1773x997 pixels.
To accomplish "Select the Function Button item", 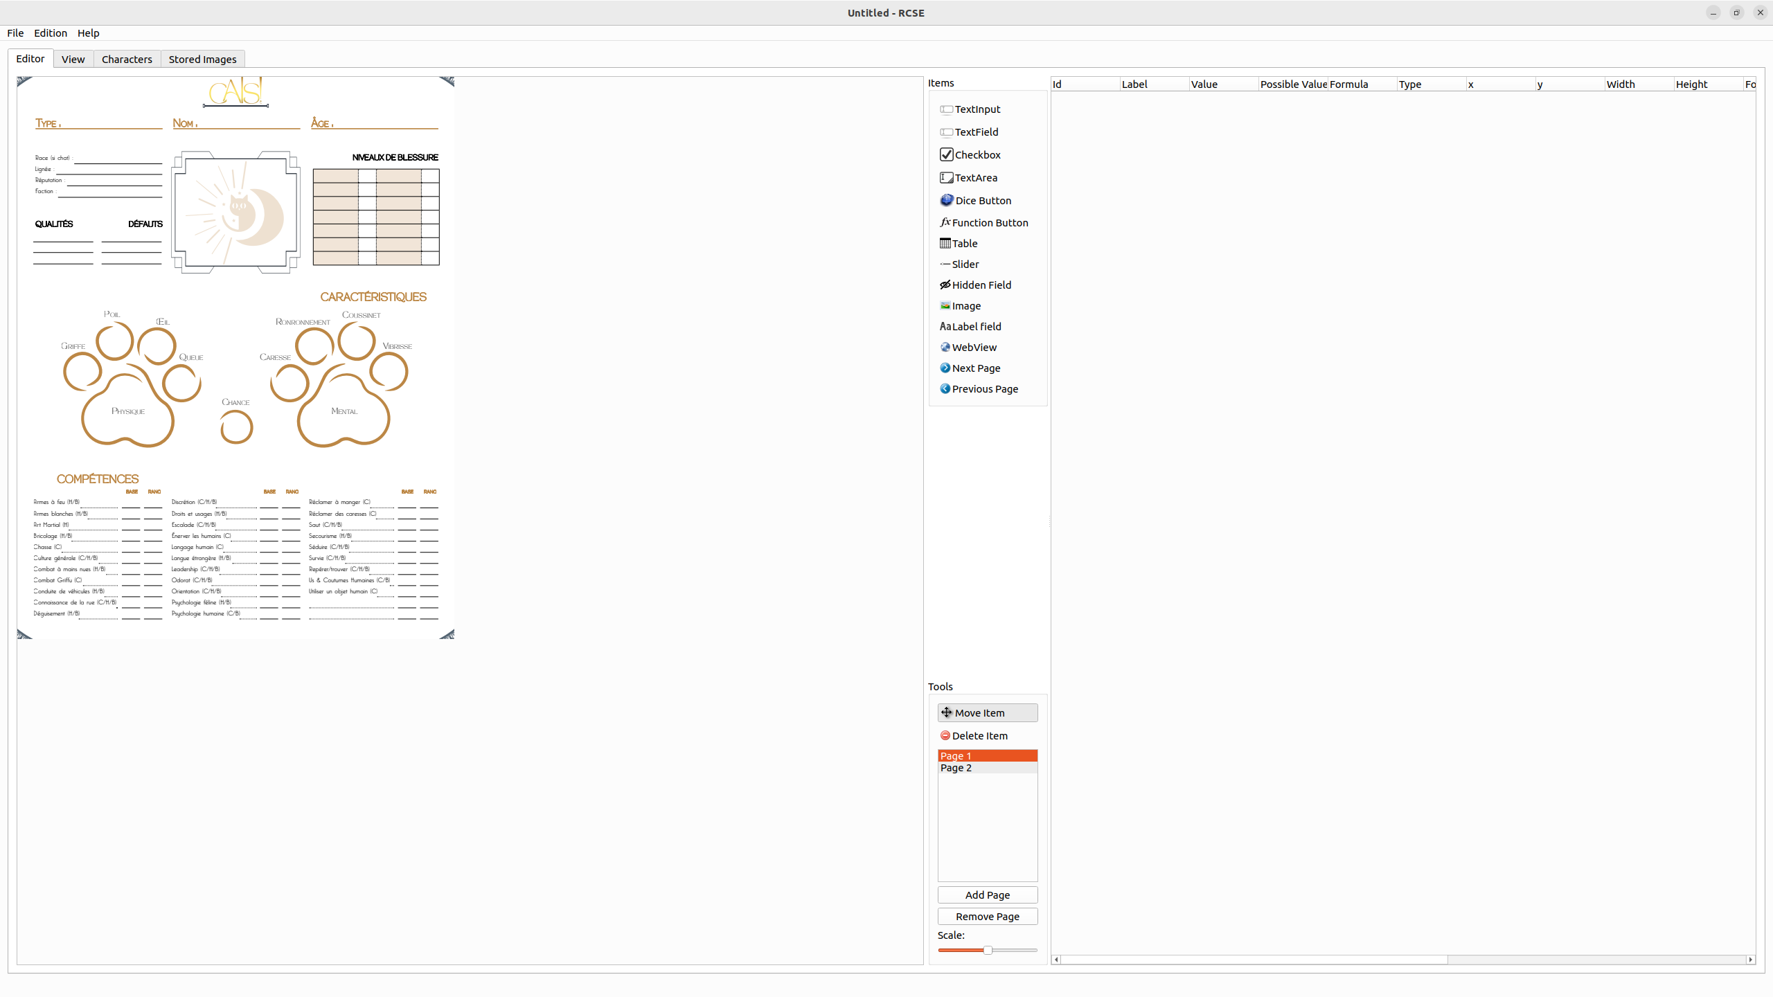I will tap(990, 222).
